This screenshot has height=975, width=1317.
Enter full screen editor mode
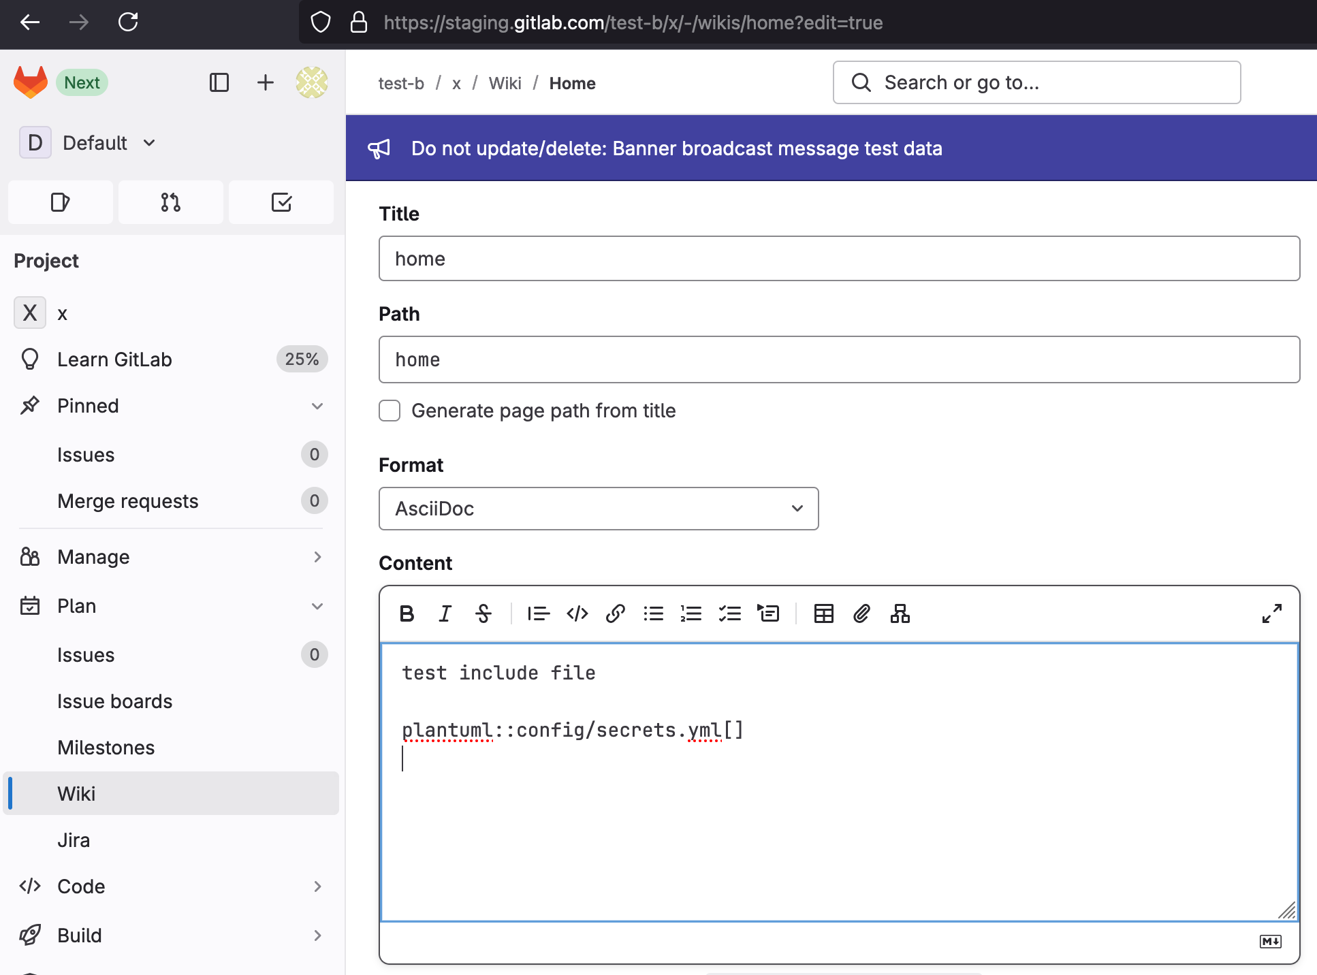coord(1271,613)
